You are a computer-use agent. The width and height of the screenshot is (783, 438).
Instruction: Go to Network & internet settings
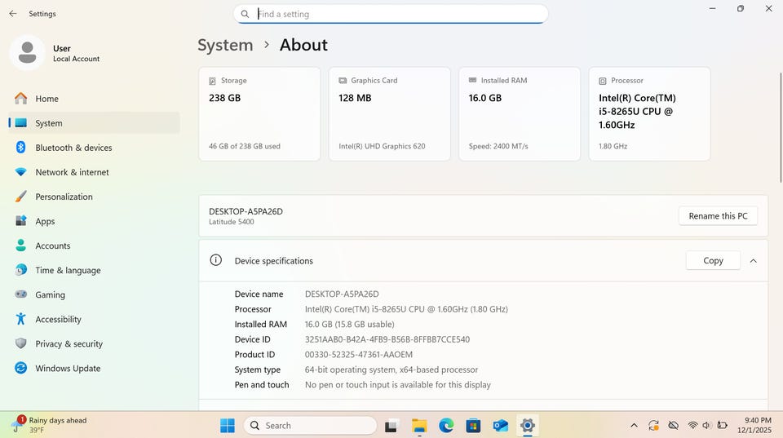(72, 172)
